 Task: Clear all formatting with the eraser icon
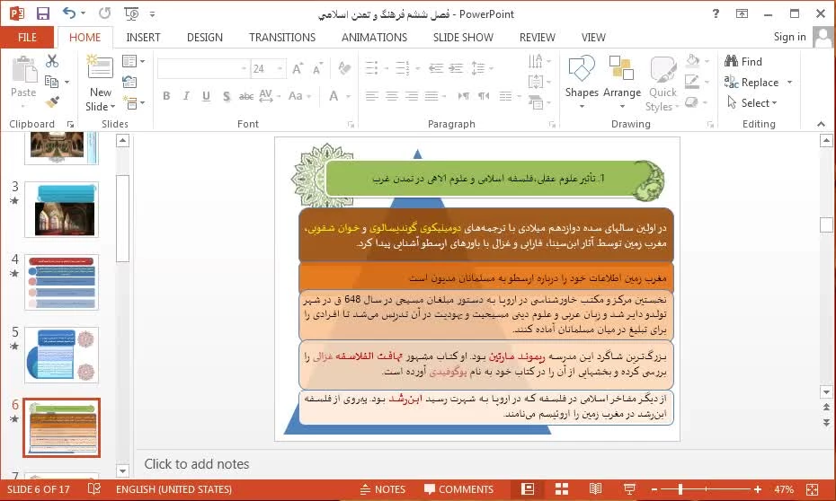[x=344, y=68]
